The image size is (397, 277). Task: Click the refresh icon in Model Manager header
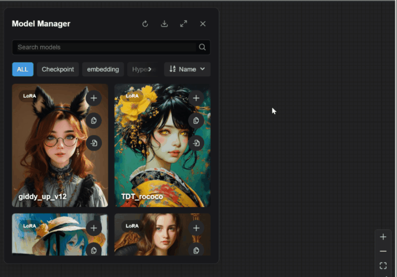click(x=145, y=24)
